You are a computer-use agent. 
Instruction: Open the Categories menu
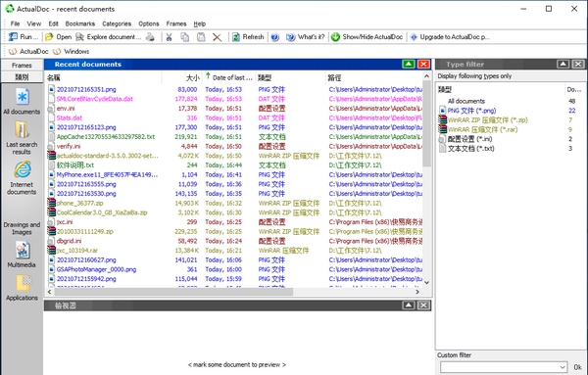pyautogui.click(x=117, y=23)
